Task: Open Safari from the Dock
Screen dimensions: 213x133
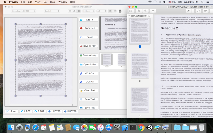Action: (36, 128)
